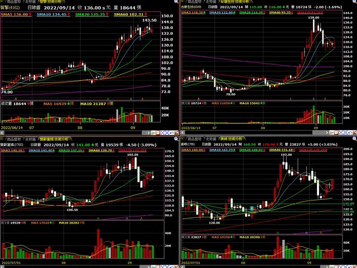Image resolution: width=357 pixels, height=268 pixels.
Task: Click the indicator settings icon in the 智擎 toolbar
Action: (x=176, y=133)
